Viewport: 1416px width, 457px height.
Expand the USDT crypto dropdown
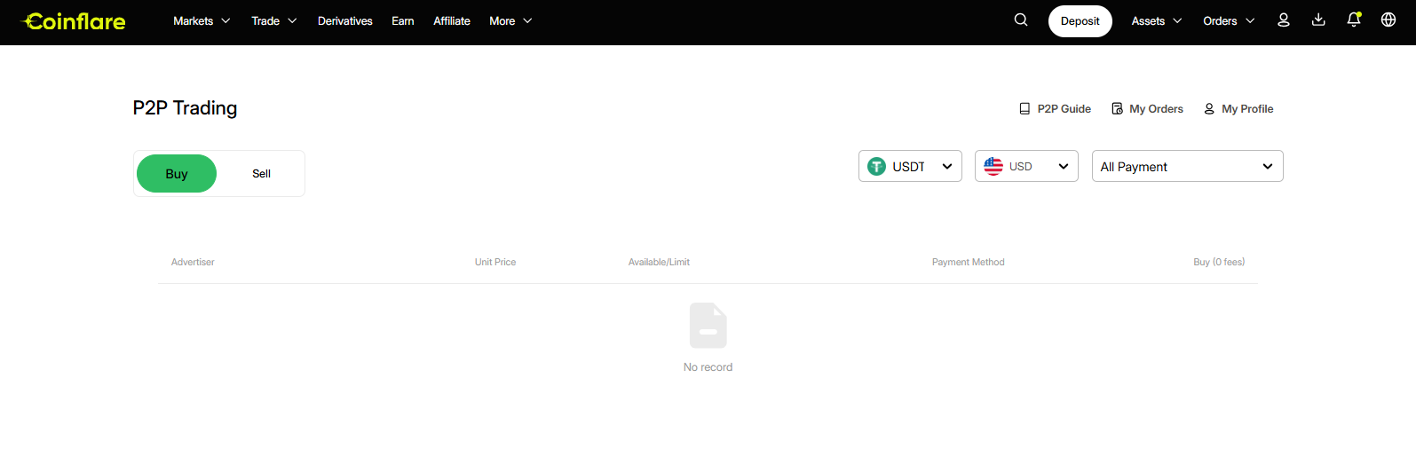tap(910, 166)
